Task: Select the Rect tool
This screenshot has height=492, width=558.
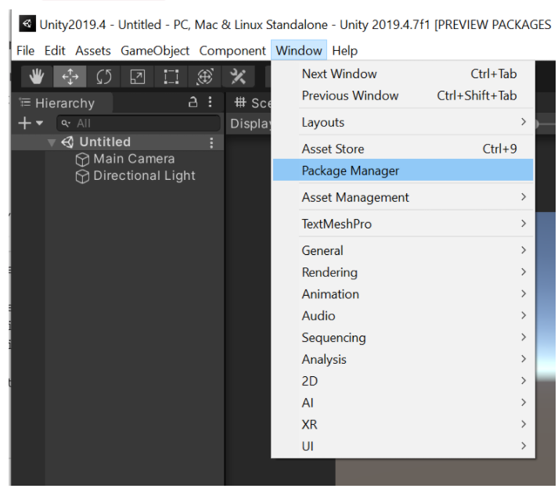Action: (171, 77)
